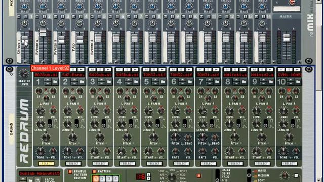The height and width of the screenshot is (182, 324).
Task: Click the SELECT button under Redrum channel 7
Action: tap(208, 163)
